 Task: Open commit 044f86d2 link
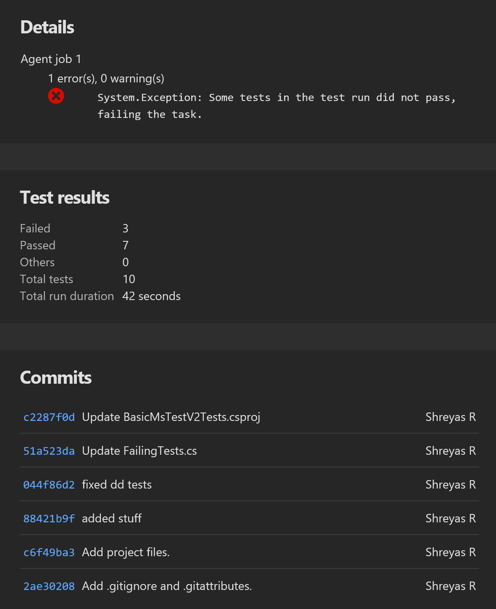coord(49,485)
